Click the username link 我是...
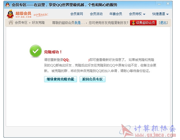Image resolution: width=180 pixels, height=140 pixels. pyautogui.click(x=80, y=23)
